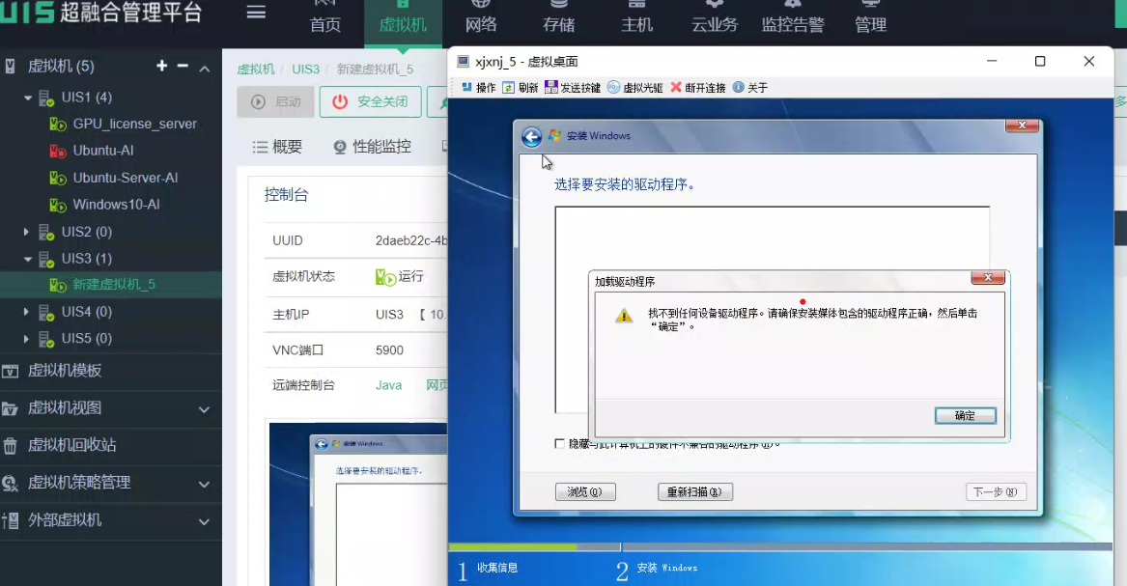Open the Java remote console link

tap(388, 385)
